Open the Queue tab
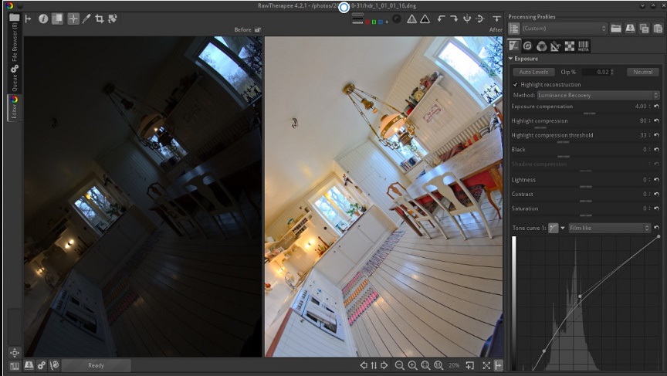The height and width of the screenshot is (376, 667). pos(15,77)
